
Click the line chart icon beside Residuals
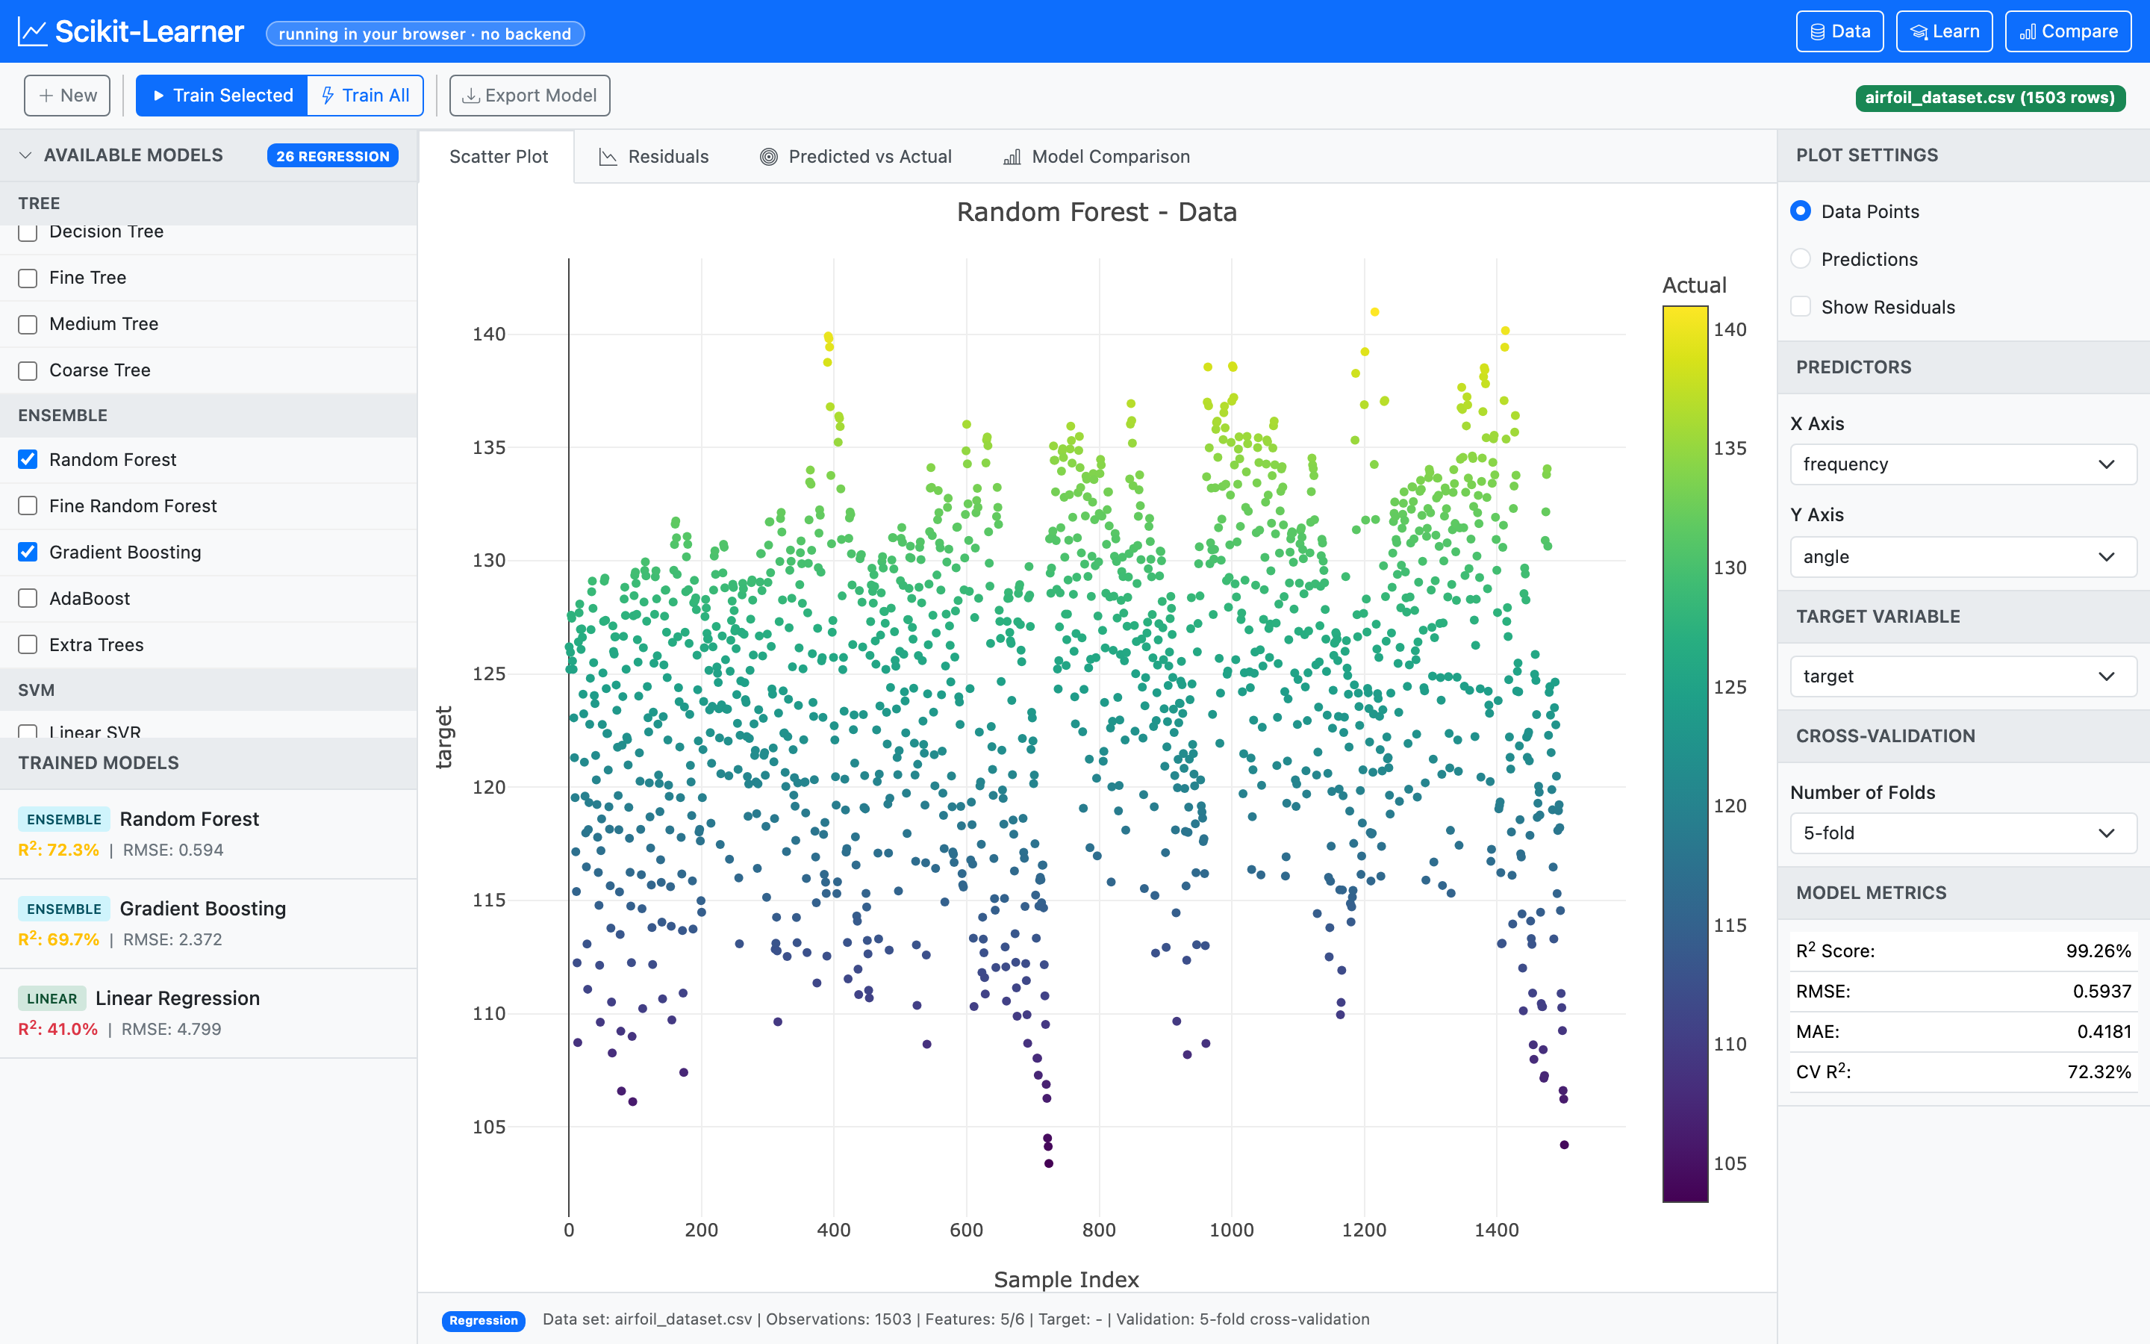tap(608, 157)
